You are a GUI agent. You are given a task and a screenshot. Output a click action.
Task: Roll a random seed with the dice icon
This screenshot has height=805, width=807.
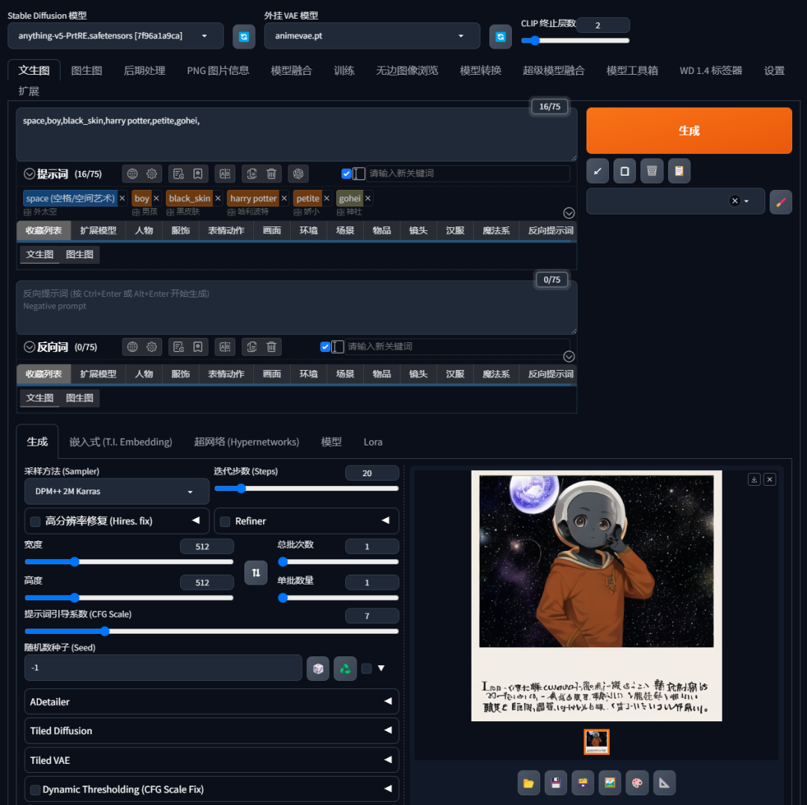coord(318,667)
